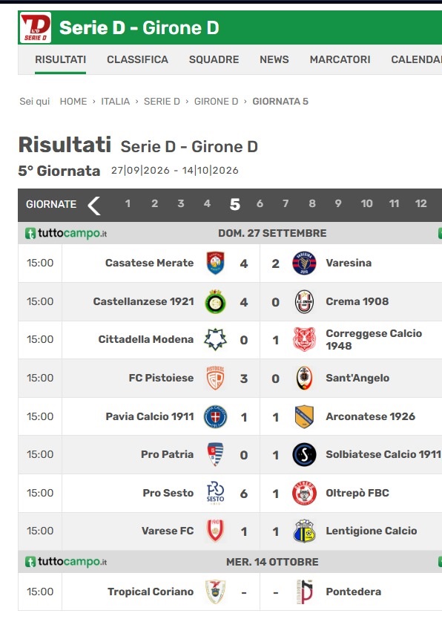Open the Marcatori tab
The image size is (442, 619).
click(x=340, y=59)
